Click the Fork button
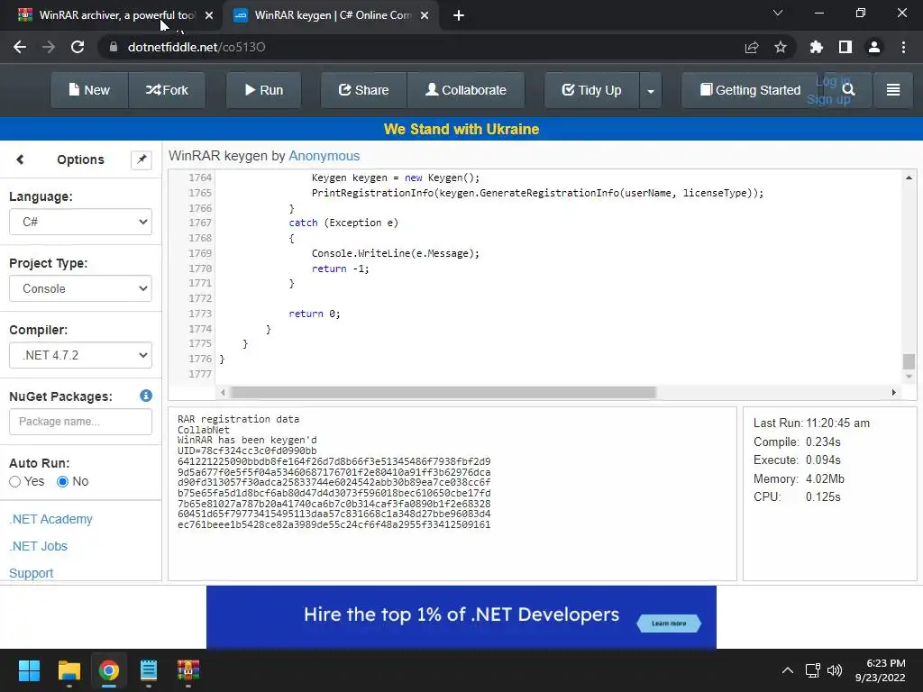The image size is (923, 692). [x=167, y=90]
